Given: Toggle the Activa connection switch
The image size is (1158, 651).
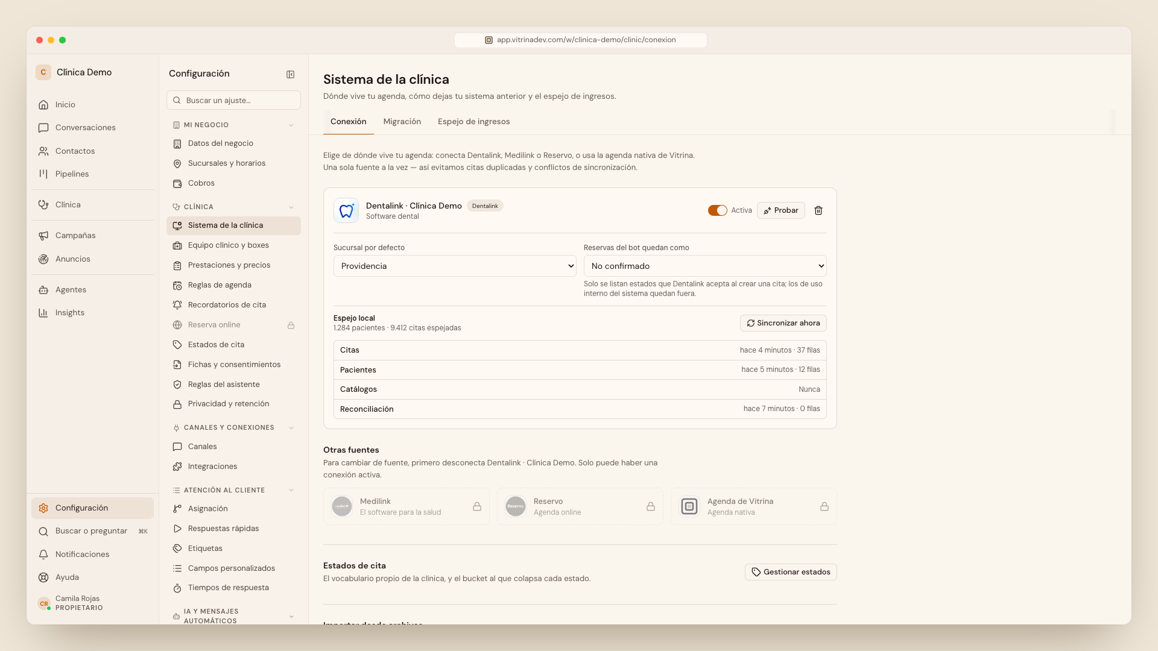Looking at the screenshot, I should click(x=717, y=210).
